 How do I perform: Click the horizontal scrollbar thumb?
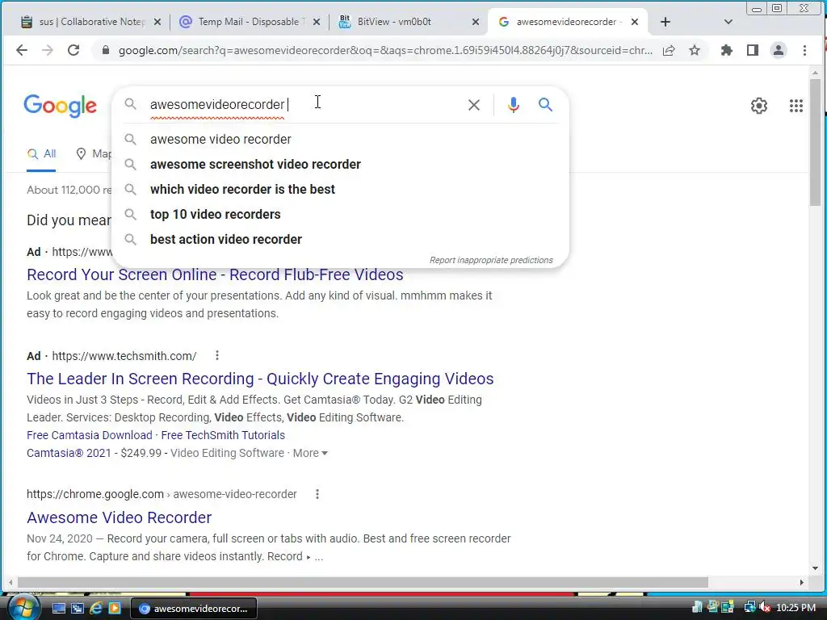363,583
